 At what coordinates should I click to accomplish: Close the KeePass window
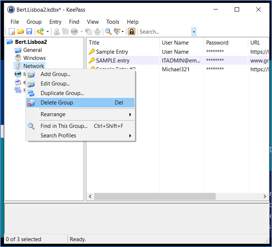(258, 10)
